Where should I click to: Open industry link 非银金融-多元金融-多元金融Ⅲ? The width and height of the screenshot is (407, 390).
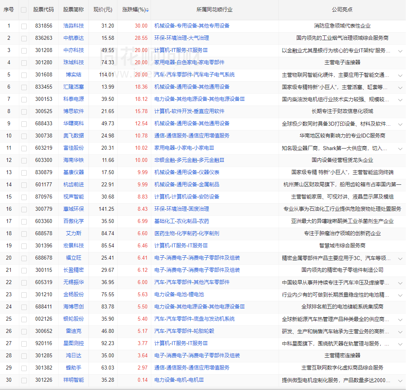point(189,160)
